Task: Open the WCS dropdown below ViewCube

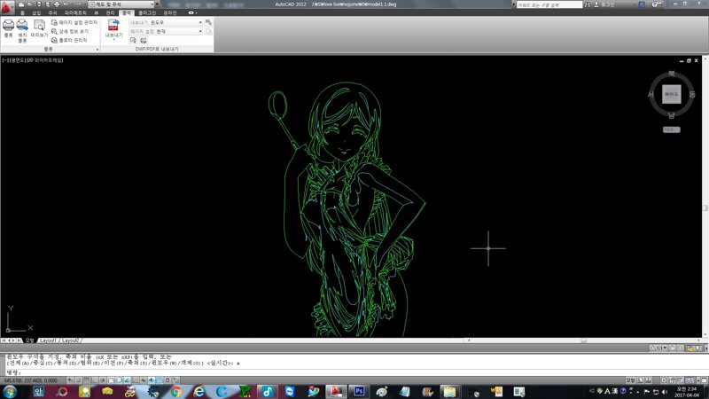Action: tap(672, 129)
